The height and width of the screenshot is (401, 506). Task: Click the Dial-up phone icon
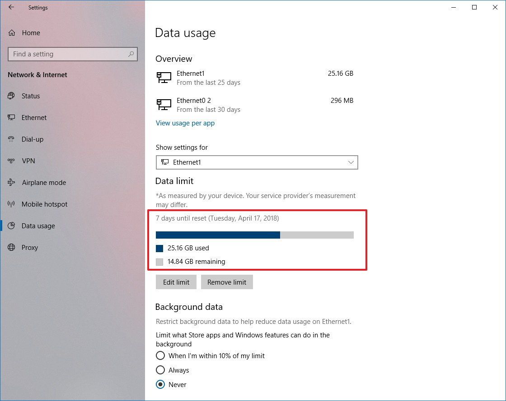pyautogui.click(x=11, y=139)
